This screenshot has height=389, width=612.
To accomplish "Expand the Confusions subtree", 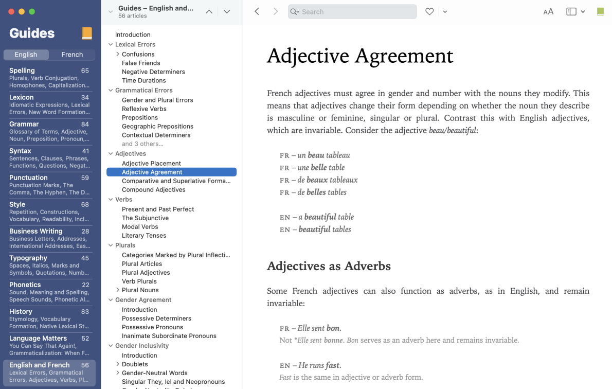I will pos(117,54).
